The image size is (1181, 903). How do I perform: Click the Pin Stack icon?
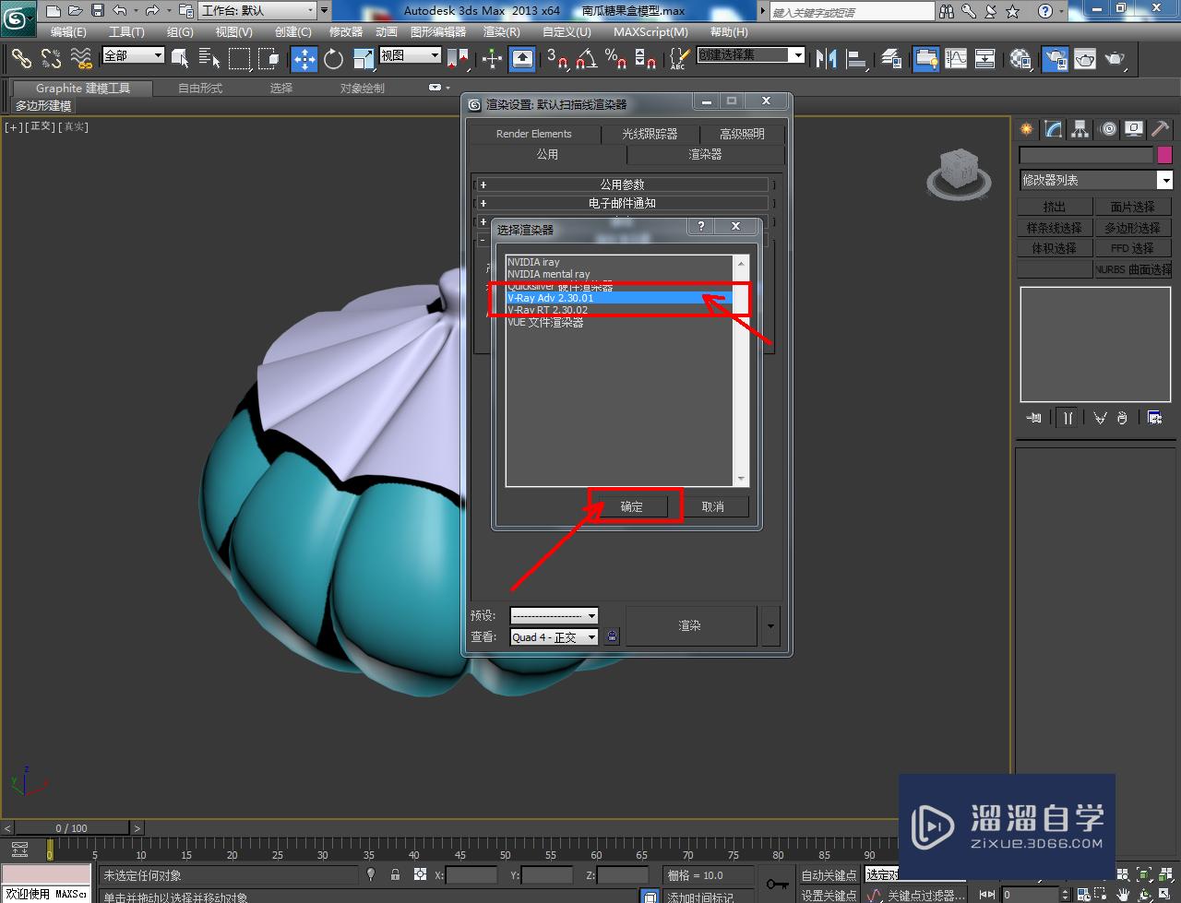[1033, 418]
